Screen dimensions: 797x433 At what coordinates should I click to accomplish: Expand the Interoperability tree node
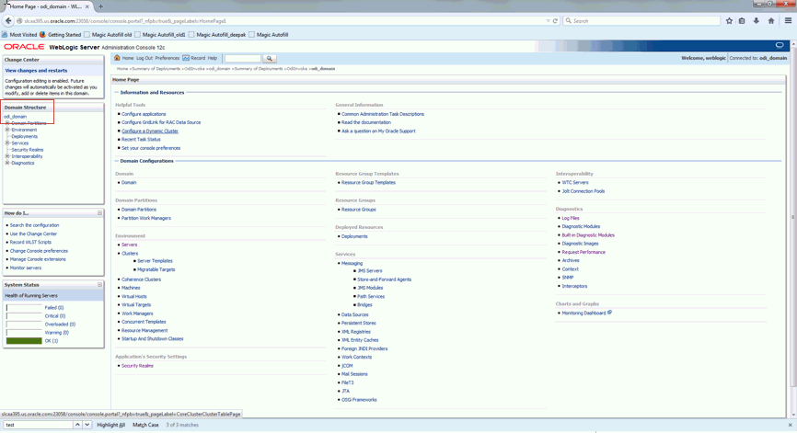(7, 156)
